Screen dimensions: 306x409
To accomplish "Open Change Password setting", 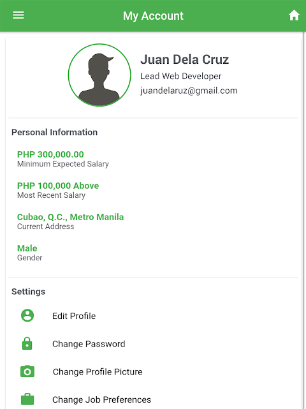I will point(153,343).
